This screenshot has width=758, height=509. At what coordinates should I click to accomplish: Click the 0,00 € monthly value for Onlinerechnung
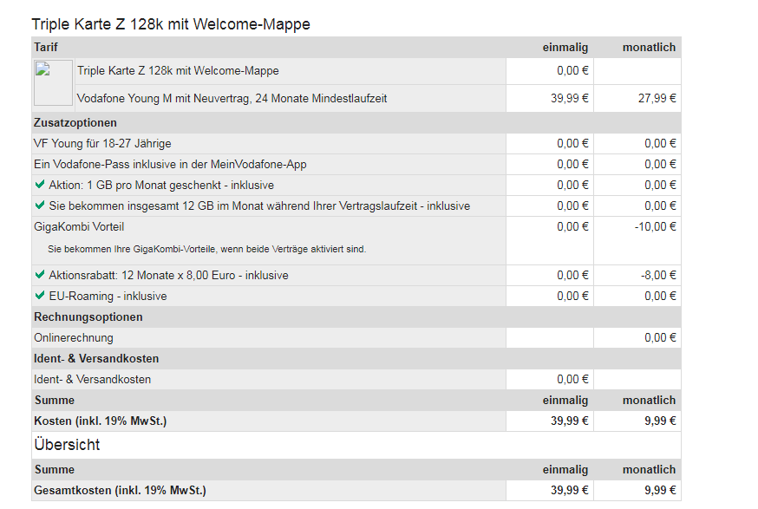tap(660, 338)
